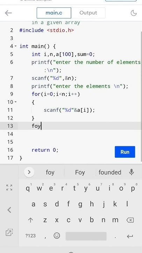Click the scanf("%d",&n); line
Viewport: 142px width, 253px height.
[54, 78]
